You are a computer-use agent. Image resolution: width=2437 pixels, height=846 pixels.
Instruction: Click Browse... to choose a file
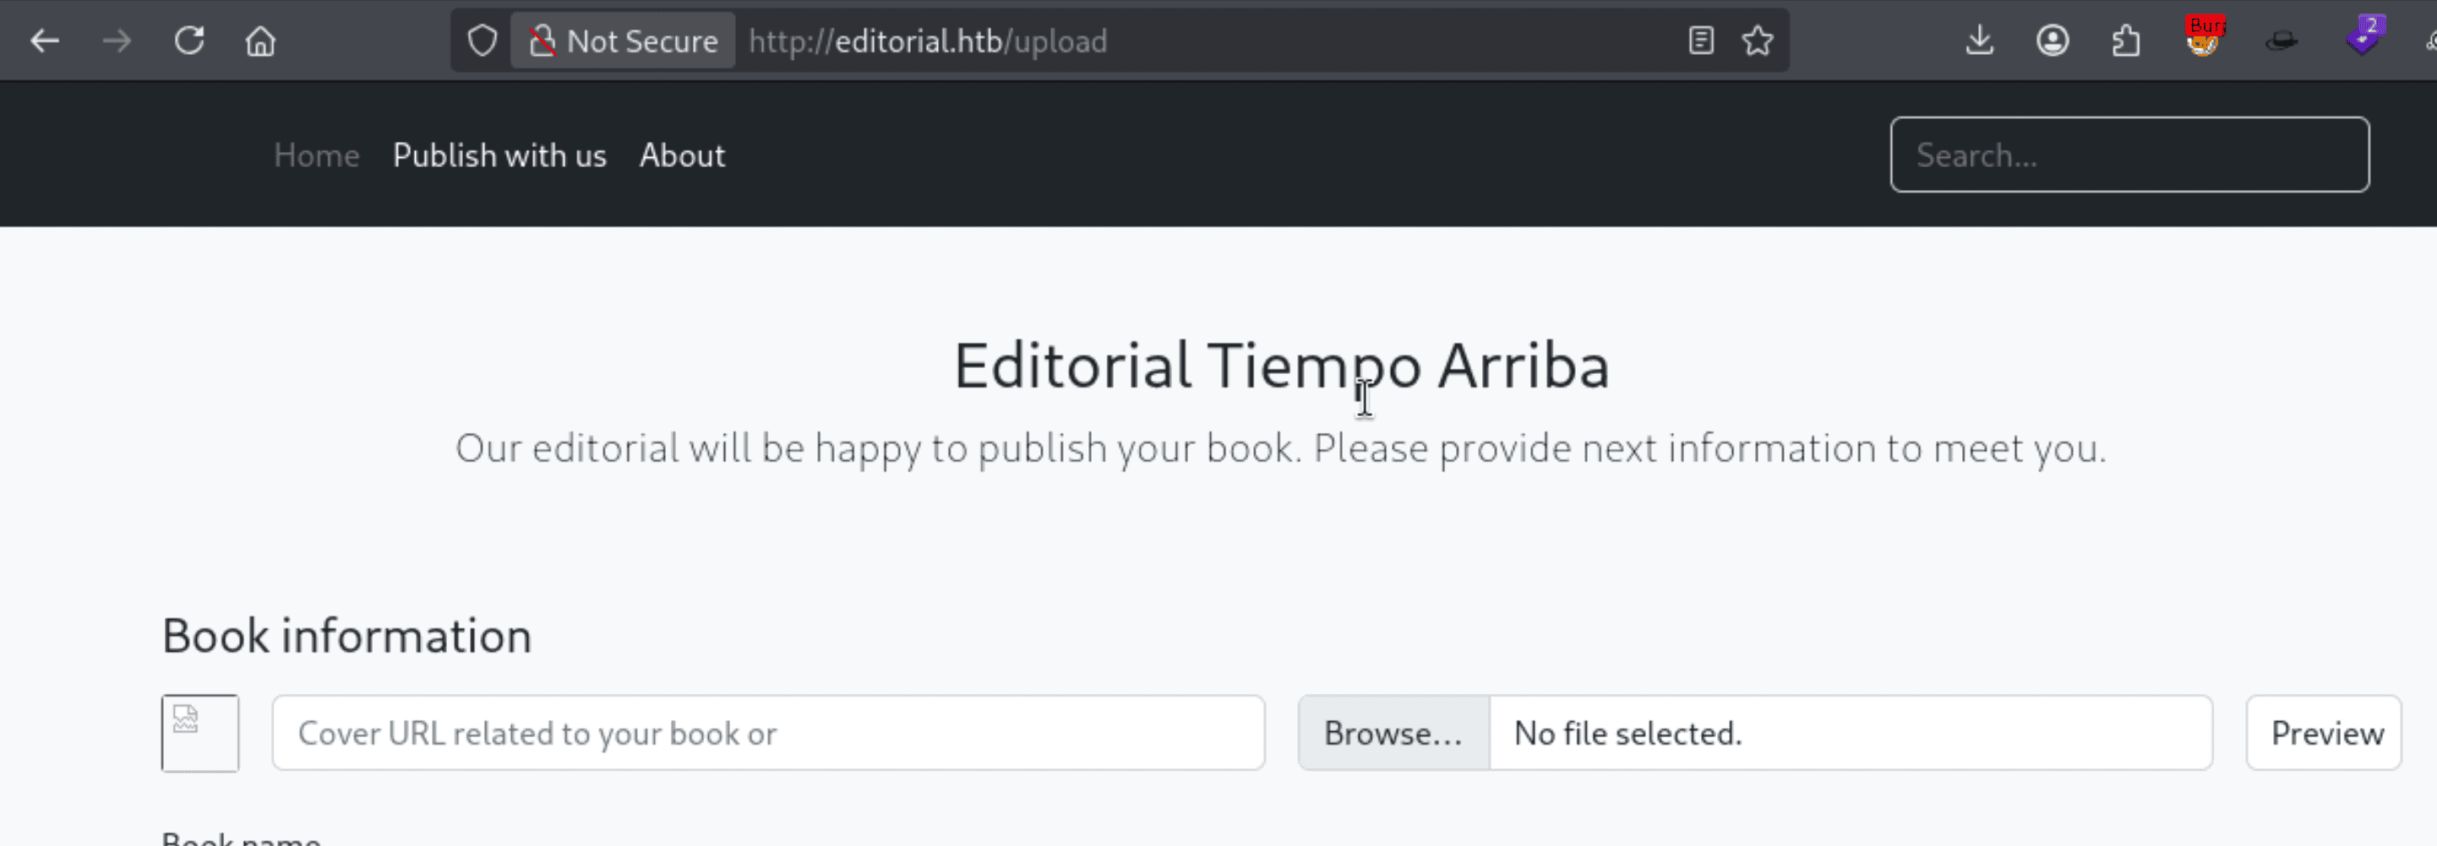pyautogui.click(x=1393, y=734)
